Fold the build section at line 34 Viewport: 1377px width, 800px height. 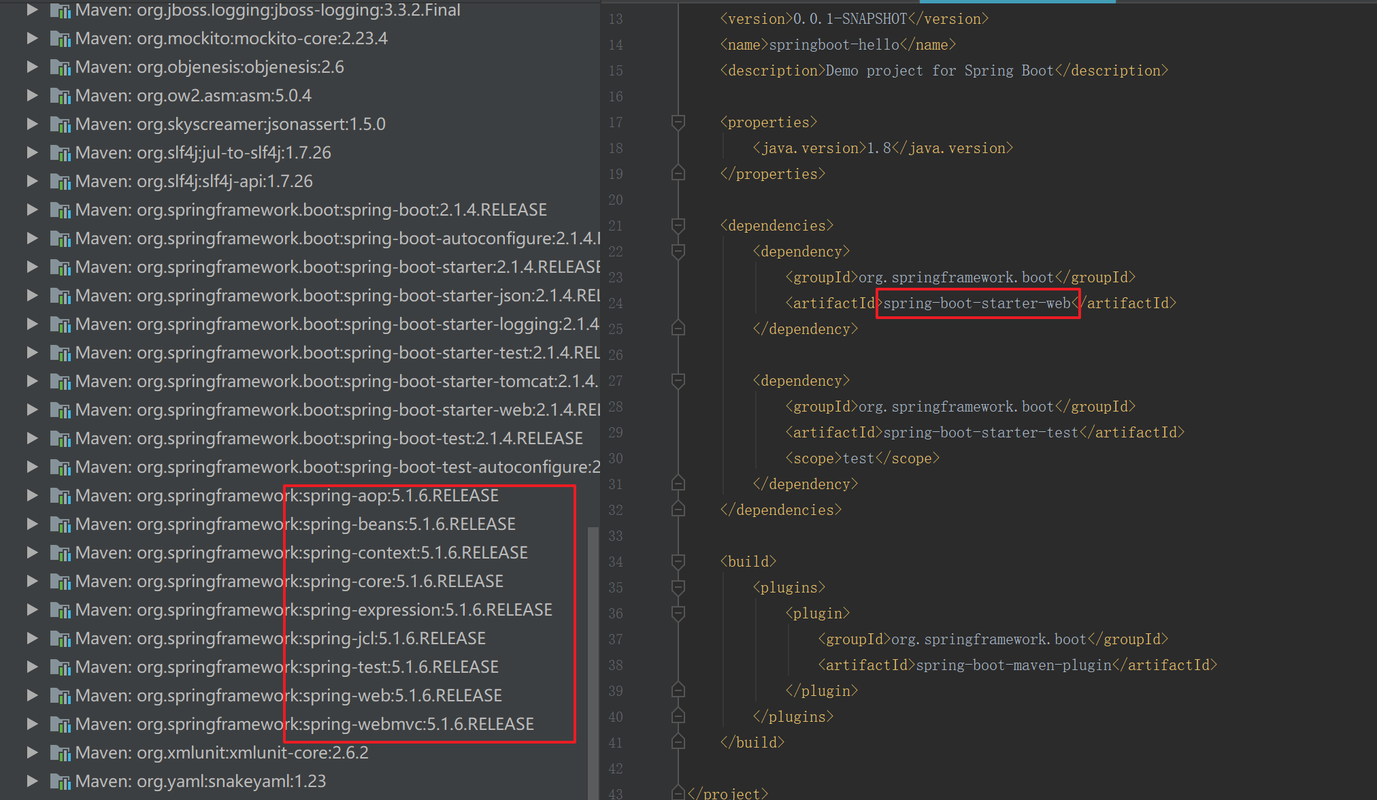(x=678, y=562)
